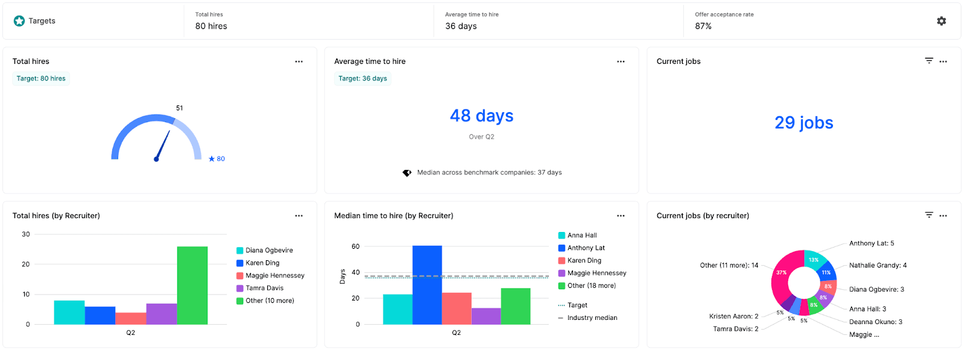Click the ellipsis icon on Average time to hire
The image size is (965, 350).
click(621, 61)
